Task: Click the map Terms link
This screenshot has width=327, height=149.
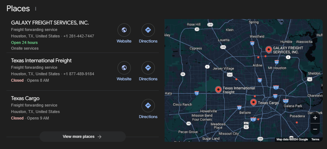Action: pyautogui.click(x=315, y=140)
